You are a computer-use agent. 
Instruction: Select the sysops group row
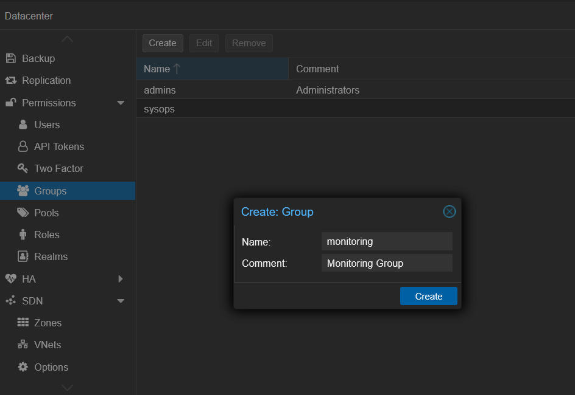pos(356,109)
